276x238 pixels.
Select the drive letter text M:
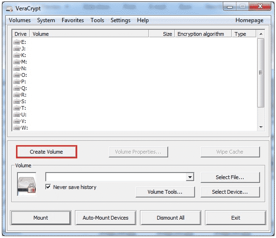(x=24, y=62)
